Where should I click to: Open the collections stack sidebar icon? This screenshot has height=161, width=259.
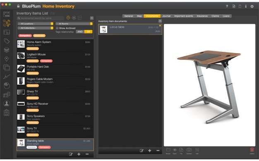click(x=7, y=50)
